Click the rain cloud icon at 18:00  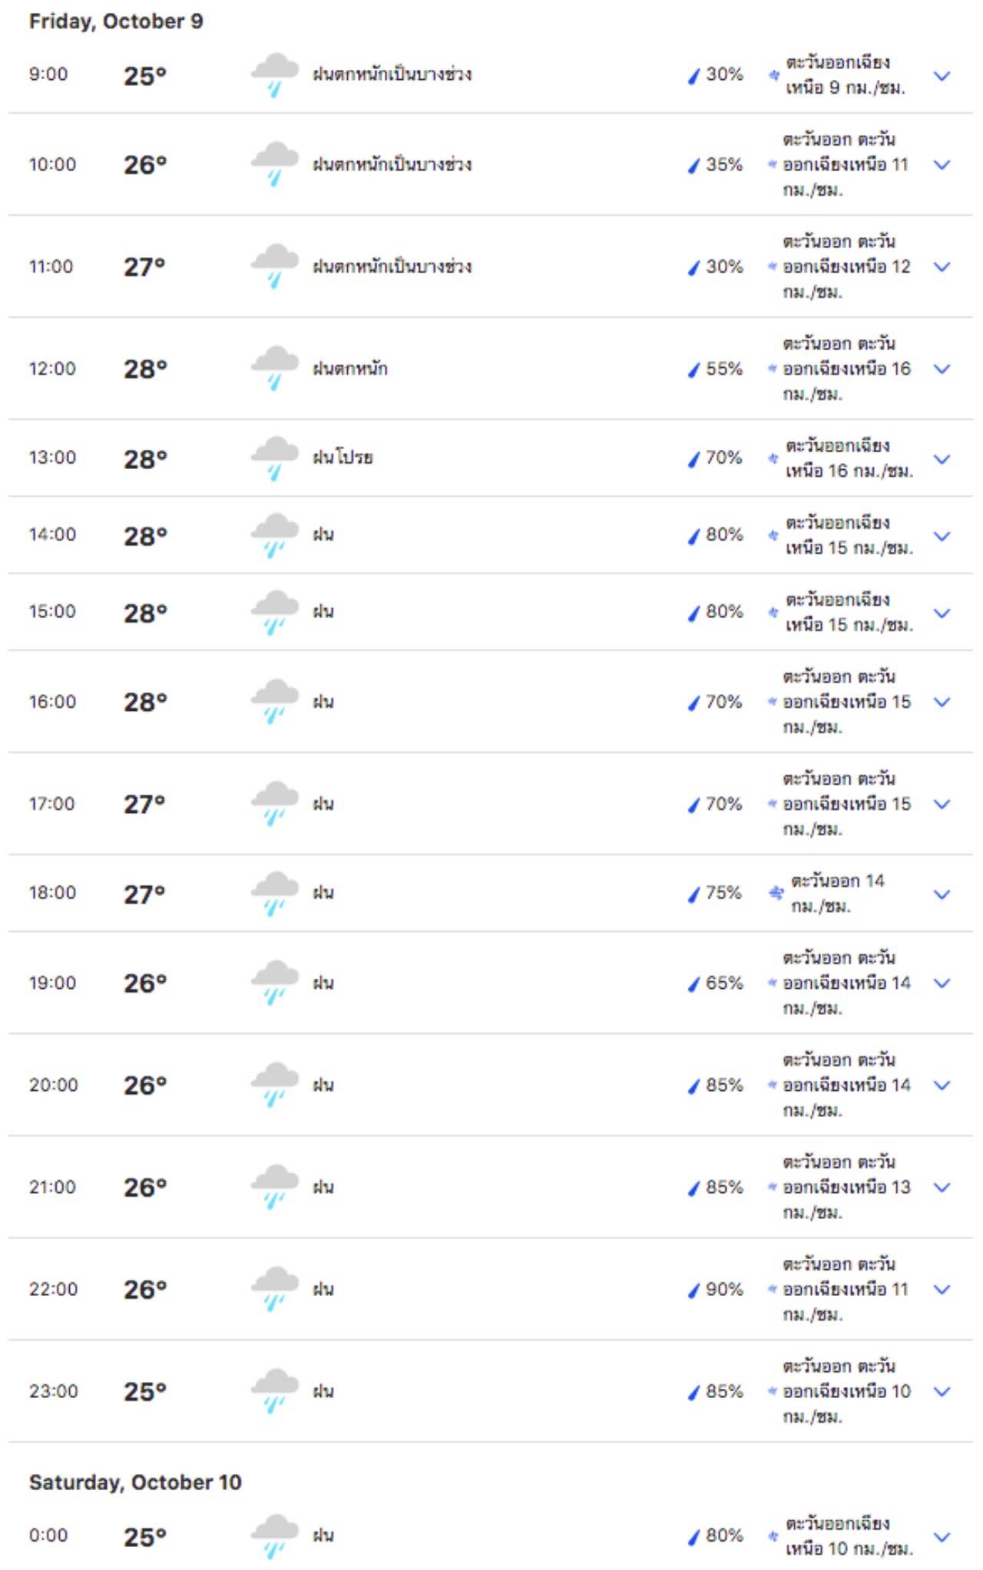(x=274, y=894)
